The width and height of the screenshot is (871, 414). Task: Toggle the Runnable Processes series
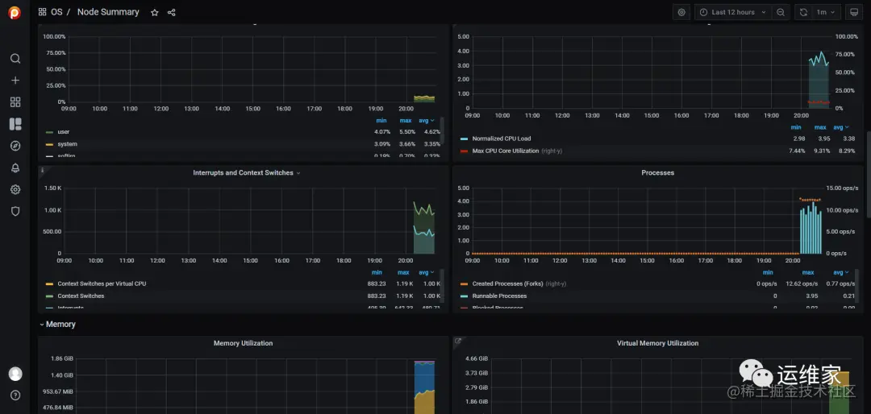point(499,296)
